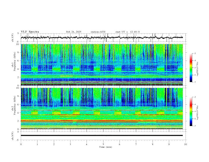Click the "Time (min)" x-axis label
Viewport: 209px width, 162px height.
click(106, 147)
